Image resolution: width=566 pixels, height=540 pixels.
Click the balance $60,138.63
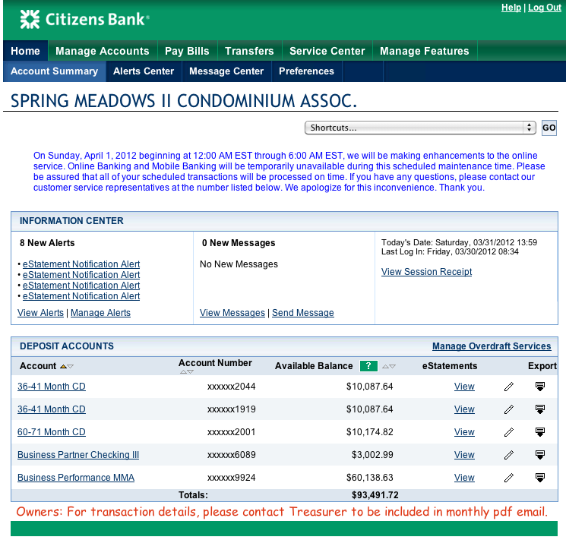370,478
